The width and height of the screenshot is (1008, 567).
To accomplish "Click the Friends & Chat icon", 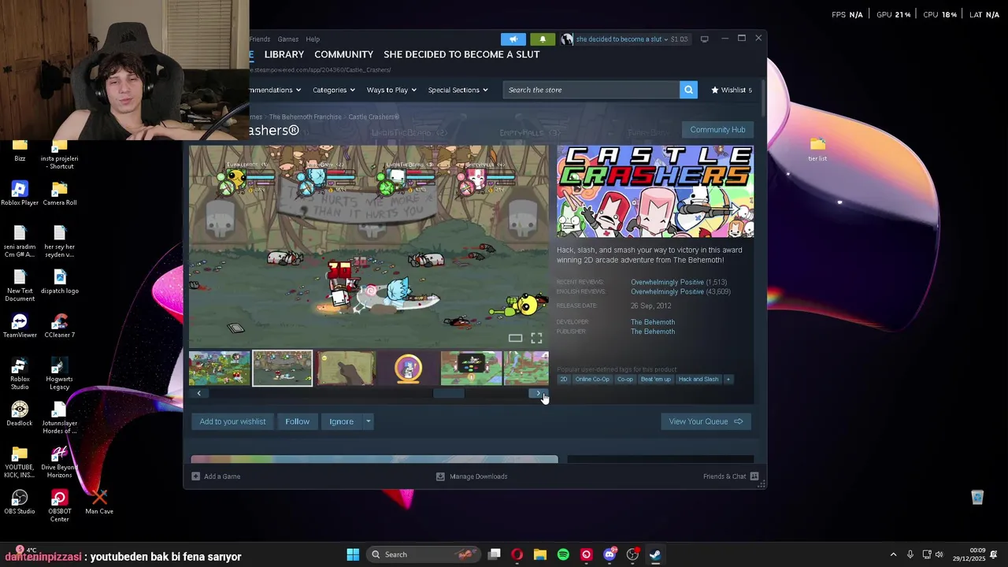I will tap(754, 476).
